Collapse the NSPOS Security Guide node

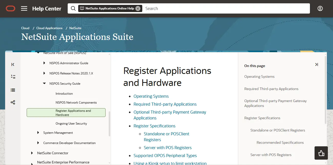[x=44, y=84]
